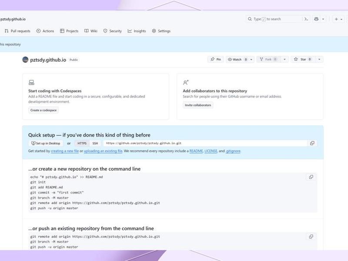Click the Codespaces laptop icon
Viewport: 348px width, 261px height.
[x=31, y=83]
